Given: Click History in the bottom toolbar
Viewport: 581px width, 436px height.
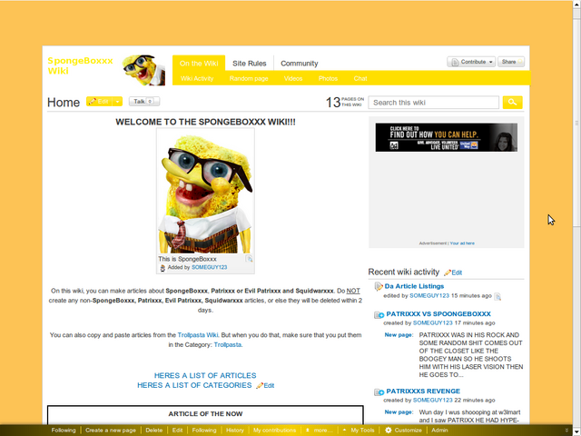Looking at the screenshot, I should click(x=235, y=430).
